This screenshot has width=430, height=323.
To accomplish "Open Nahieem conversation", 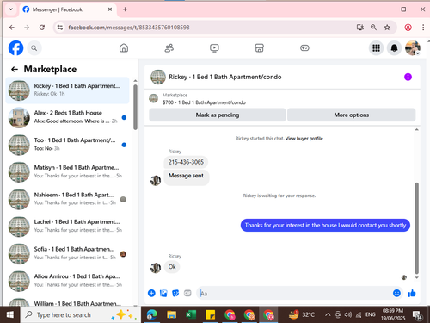I will (67, 199).
